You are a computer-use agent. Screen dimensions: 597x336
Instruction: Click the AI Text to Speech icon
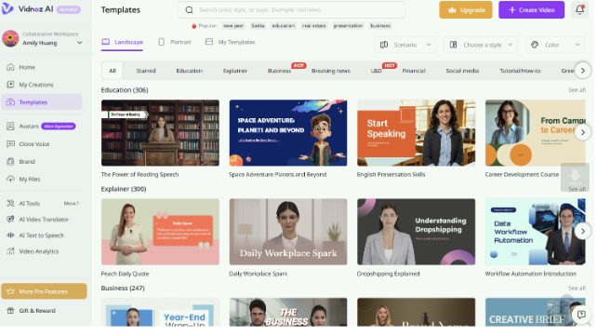pos(10,235)
